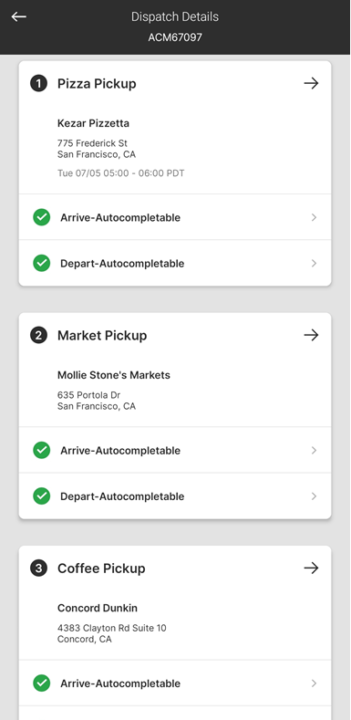Open Coffee Pickup stop arrow
Screen dimensions: 351x720
point(311,568)
